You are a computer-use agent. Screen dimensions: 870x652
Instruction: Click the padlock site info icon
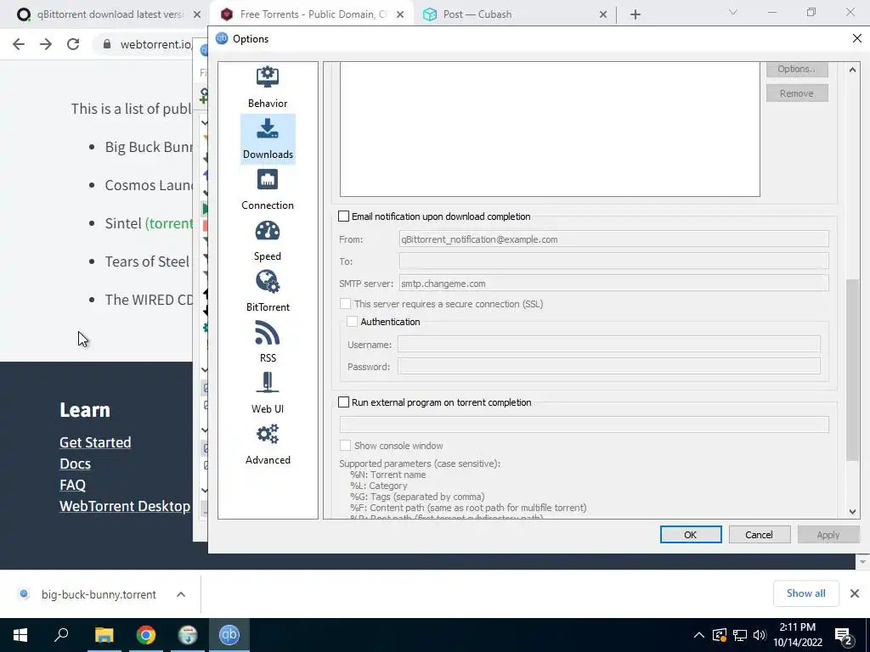[107, 44]
